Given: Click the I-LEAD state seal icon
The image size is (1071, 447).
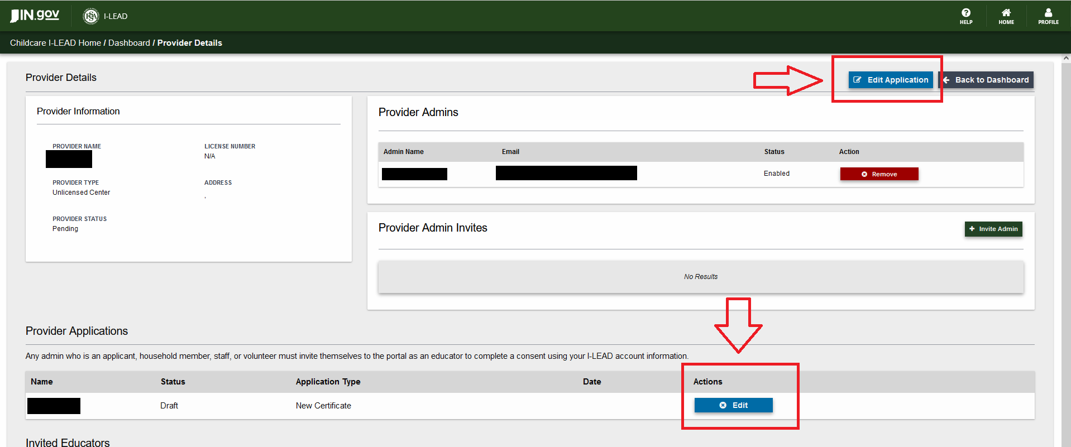Looking at the screenshot, I should pos(90,16).
